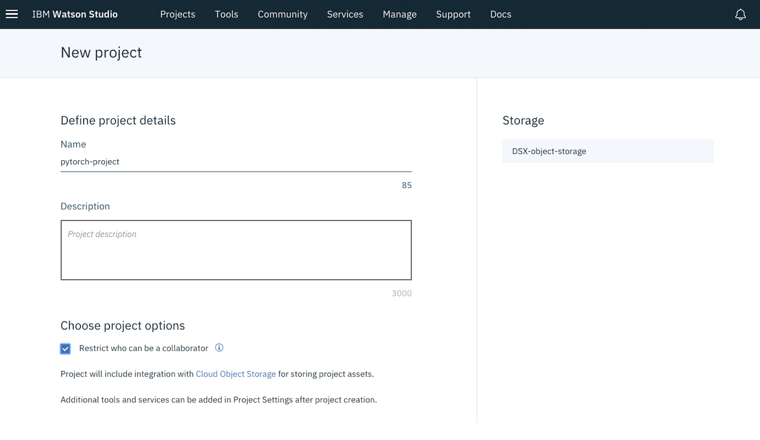Click the notifications bell icon
The width and height of the screenshot is (760, 440).
click(x=740, y=14)
